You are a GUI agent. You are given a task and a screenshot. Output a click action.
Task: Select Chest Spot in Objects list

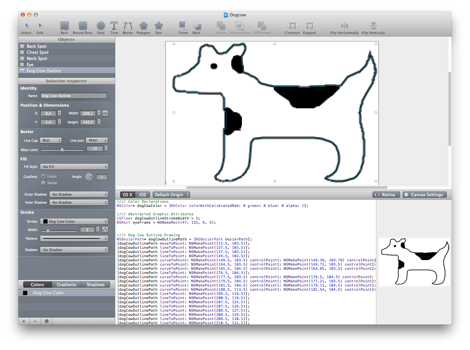67,52
